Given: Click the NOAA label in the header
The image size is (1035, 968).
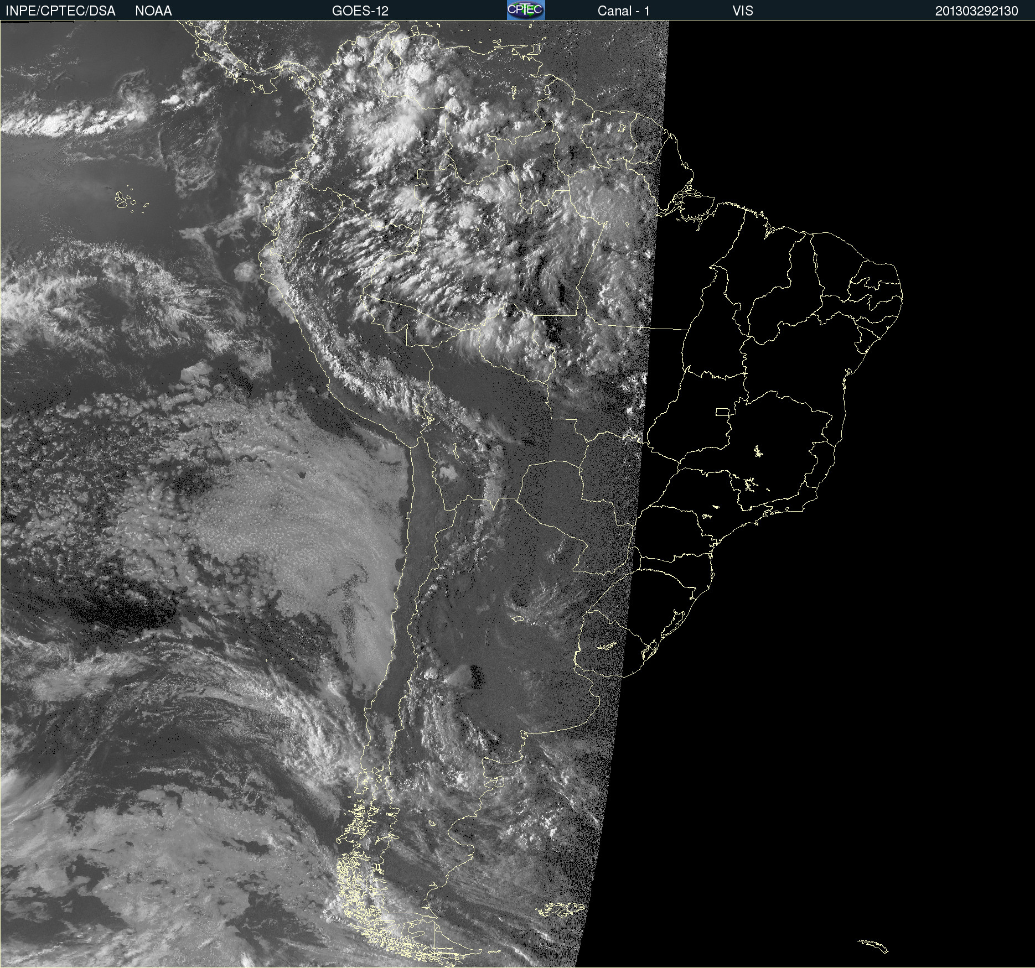Looking at the screenshot, I should (x=153, y=11).
